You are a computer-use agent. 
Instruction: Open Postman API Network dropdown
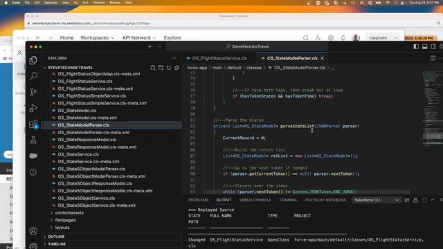click(x=139, y=37)
